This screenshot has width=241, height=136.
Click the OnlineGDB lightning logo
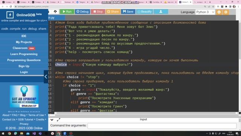[10, 15]
